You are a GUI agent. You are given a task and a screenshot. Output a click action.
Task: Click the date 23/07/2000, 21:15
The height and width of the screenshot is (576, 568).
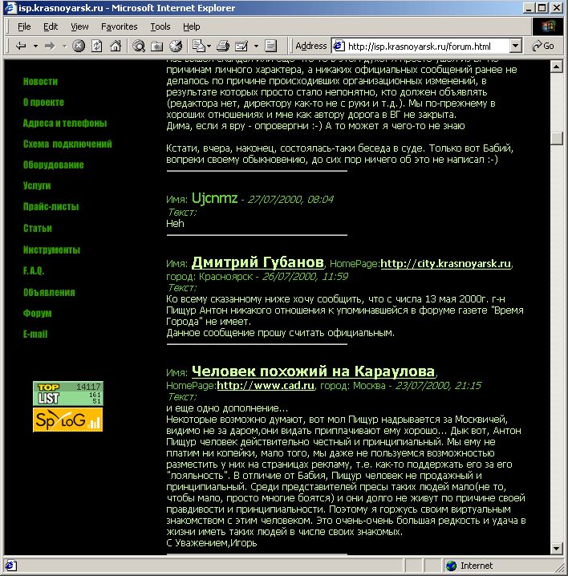coord(438,385)
